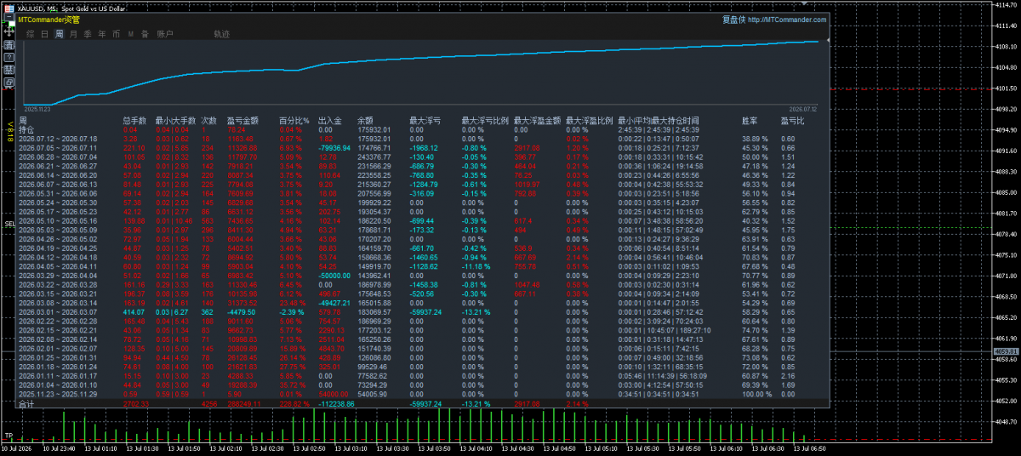Open the 年 yearly tab

102,34
